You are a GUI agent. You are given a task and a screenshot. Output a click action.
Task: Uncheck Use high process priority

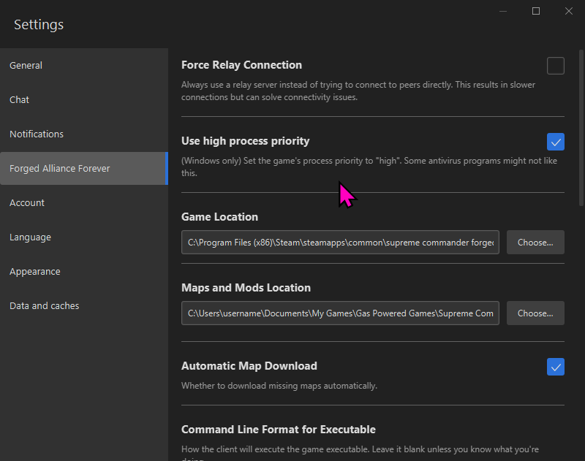(555, 142)
